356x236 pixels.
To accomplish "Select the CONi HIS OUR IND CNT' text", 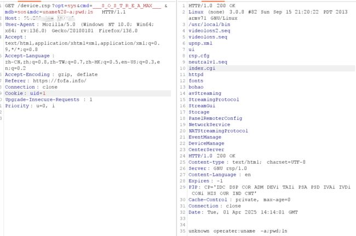I will point(224,194).
